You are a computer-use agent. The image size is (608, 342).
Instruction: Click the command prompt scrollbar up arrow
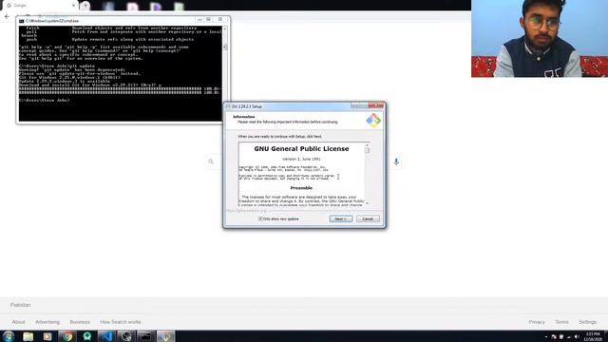(x=225, y=28)
